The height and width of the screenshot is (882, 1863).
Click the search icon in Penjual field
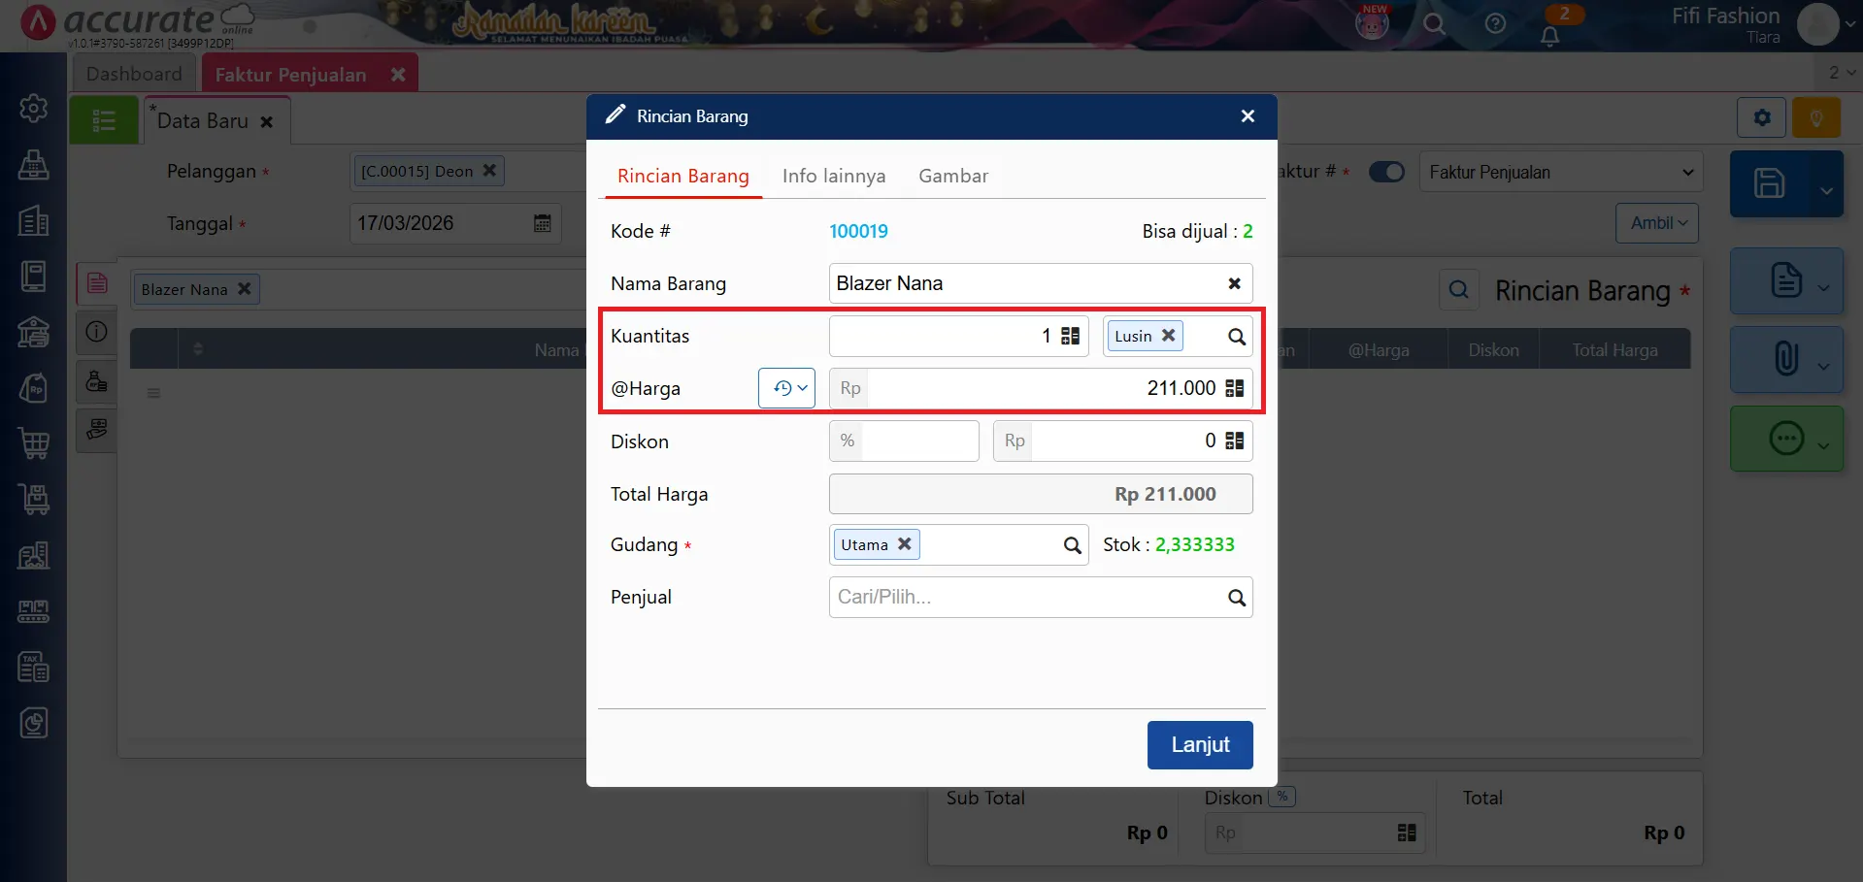click(1236, 598)
